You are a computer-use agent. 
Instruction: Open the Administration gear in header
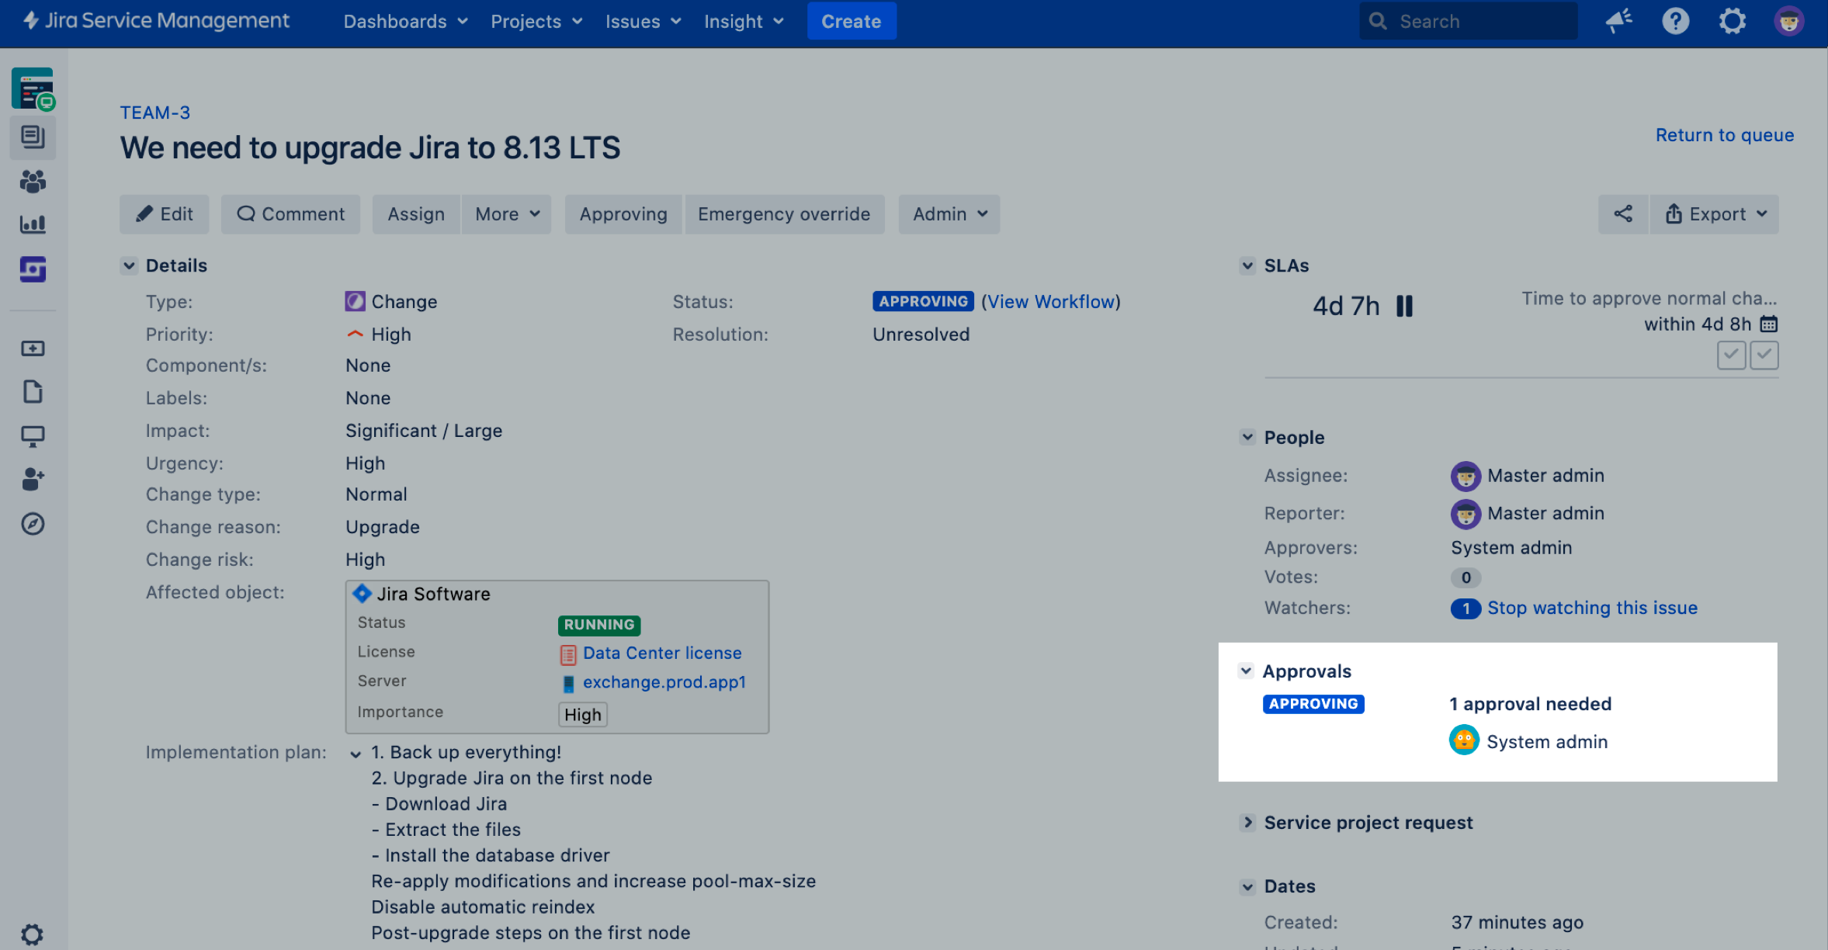coord(1732,21)
